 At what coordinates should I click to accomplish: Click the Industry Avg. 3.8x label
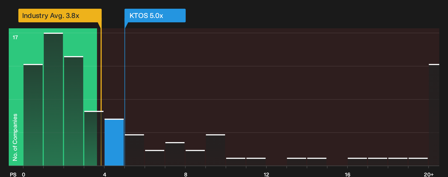pyautogui.click(x=60, y=16)
